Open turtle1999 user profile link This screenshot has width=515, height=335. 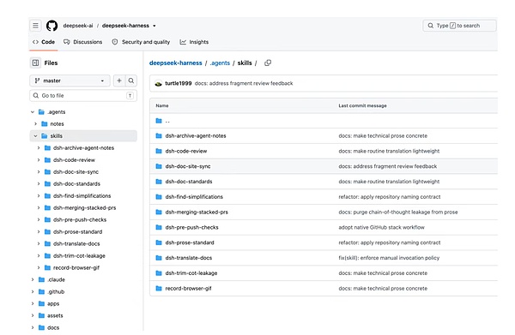point(178,83)
